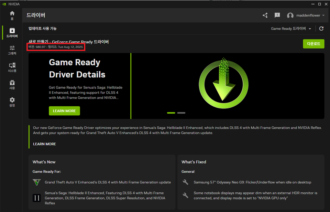Refresh the driver update check

click(x=321, y=29)
